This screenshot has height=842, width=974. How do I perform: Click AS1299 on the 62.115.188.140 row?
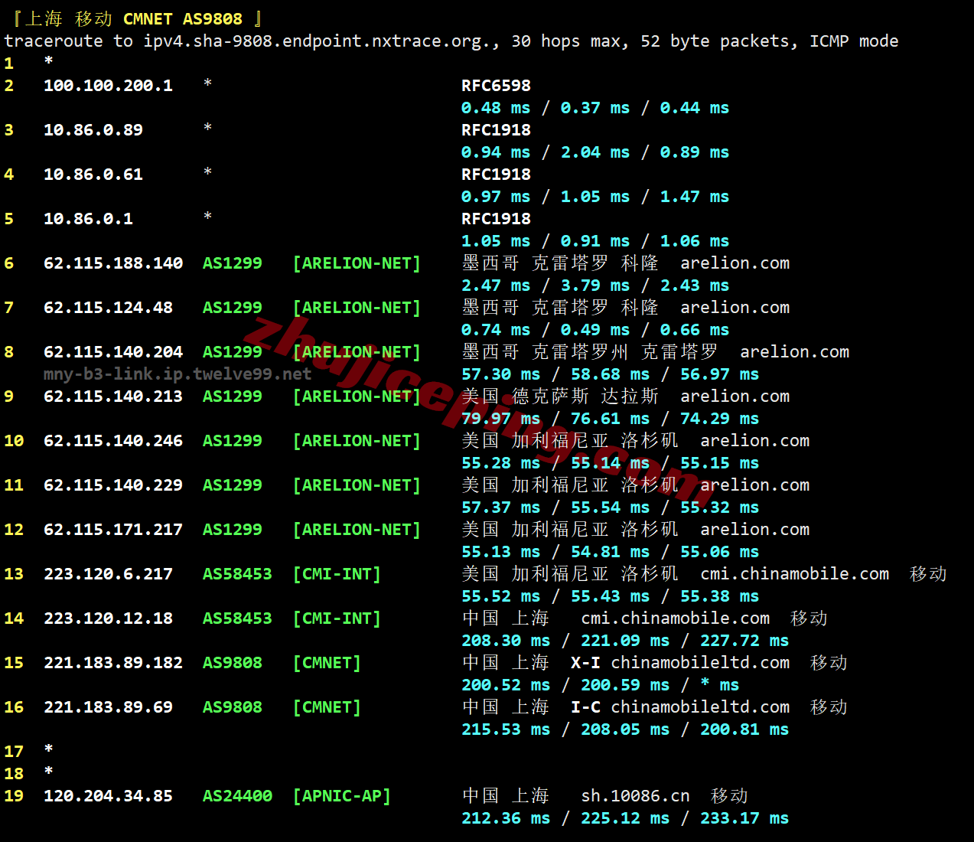[232, 263]
